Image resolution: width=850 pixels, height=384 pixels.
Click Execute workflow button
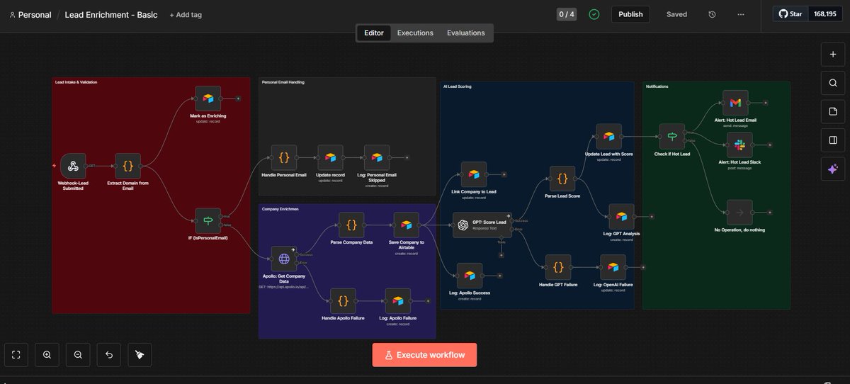pyautogui.click(x=424, y=355)
